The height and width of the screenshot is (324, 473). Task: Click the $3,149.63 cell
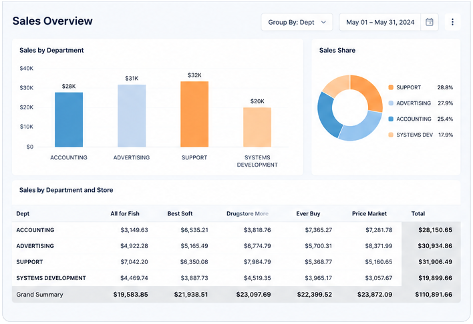click(x=134, y=230)
